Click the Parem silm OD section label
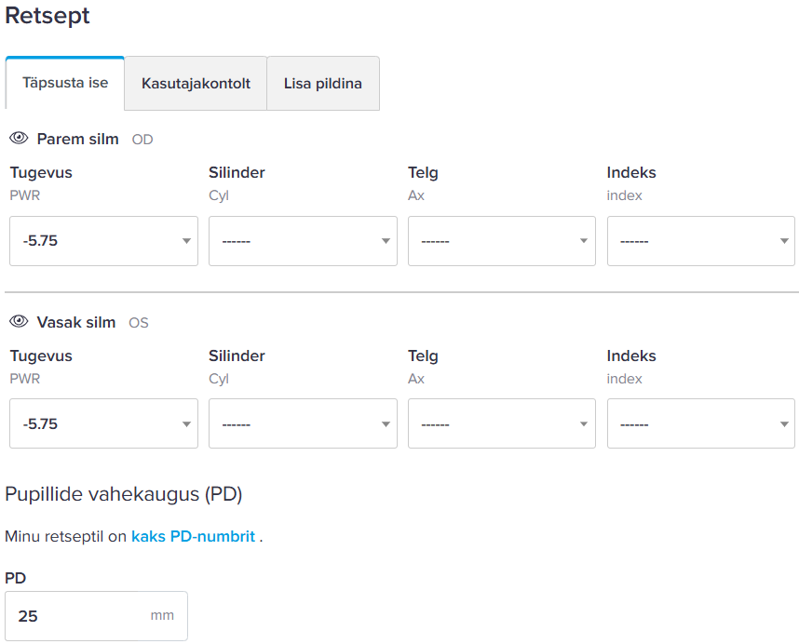799x644 pixels. 78,139
